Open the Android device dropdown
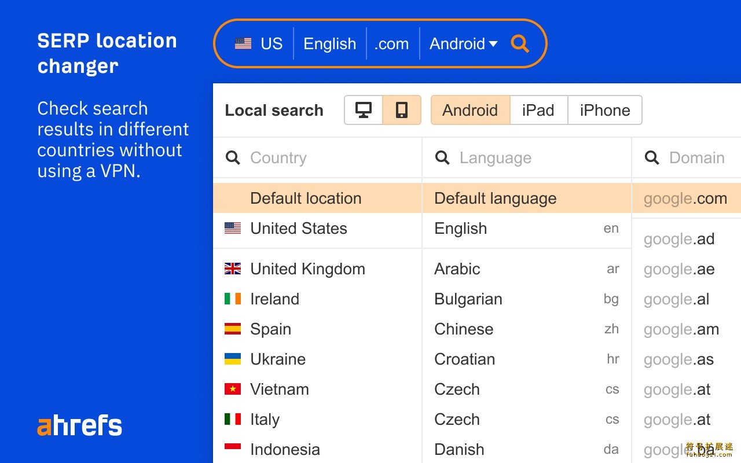Viewport: 741px width, 463px height. click(463, 43)
